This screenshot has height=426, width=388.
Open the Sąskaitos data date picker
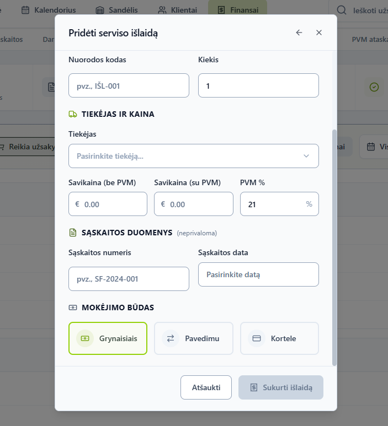[258, 274]
